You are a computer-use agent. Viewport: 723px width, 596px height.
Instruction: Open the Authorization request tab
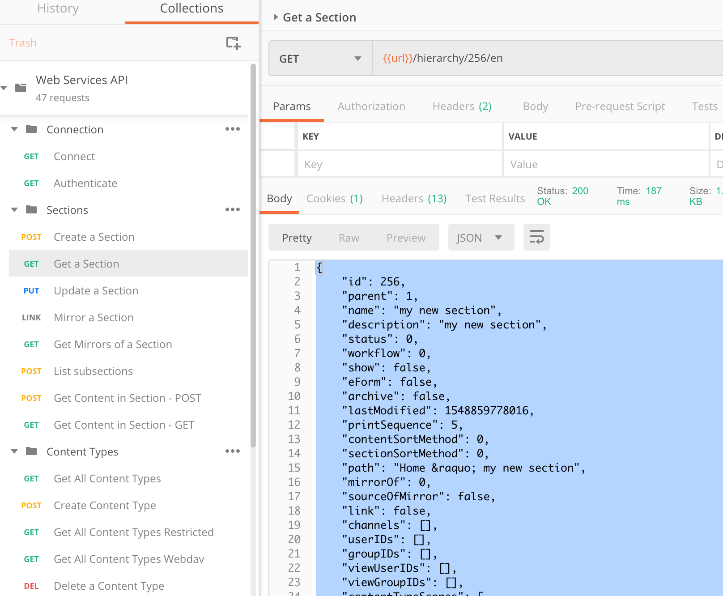(x=371, y=106)
